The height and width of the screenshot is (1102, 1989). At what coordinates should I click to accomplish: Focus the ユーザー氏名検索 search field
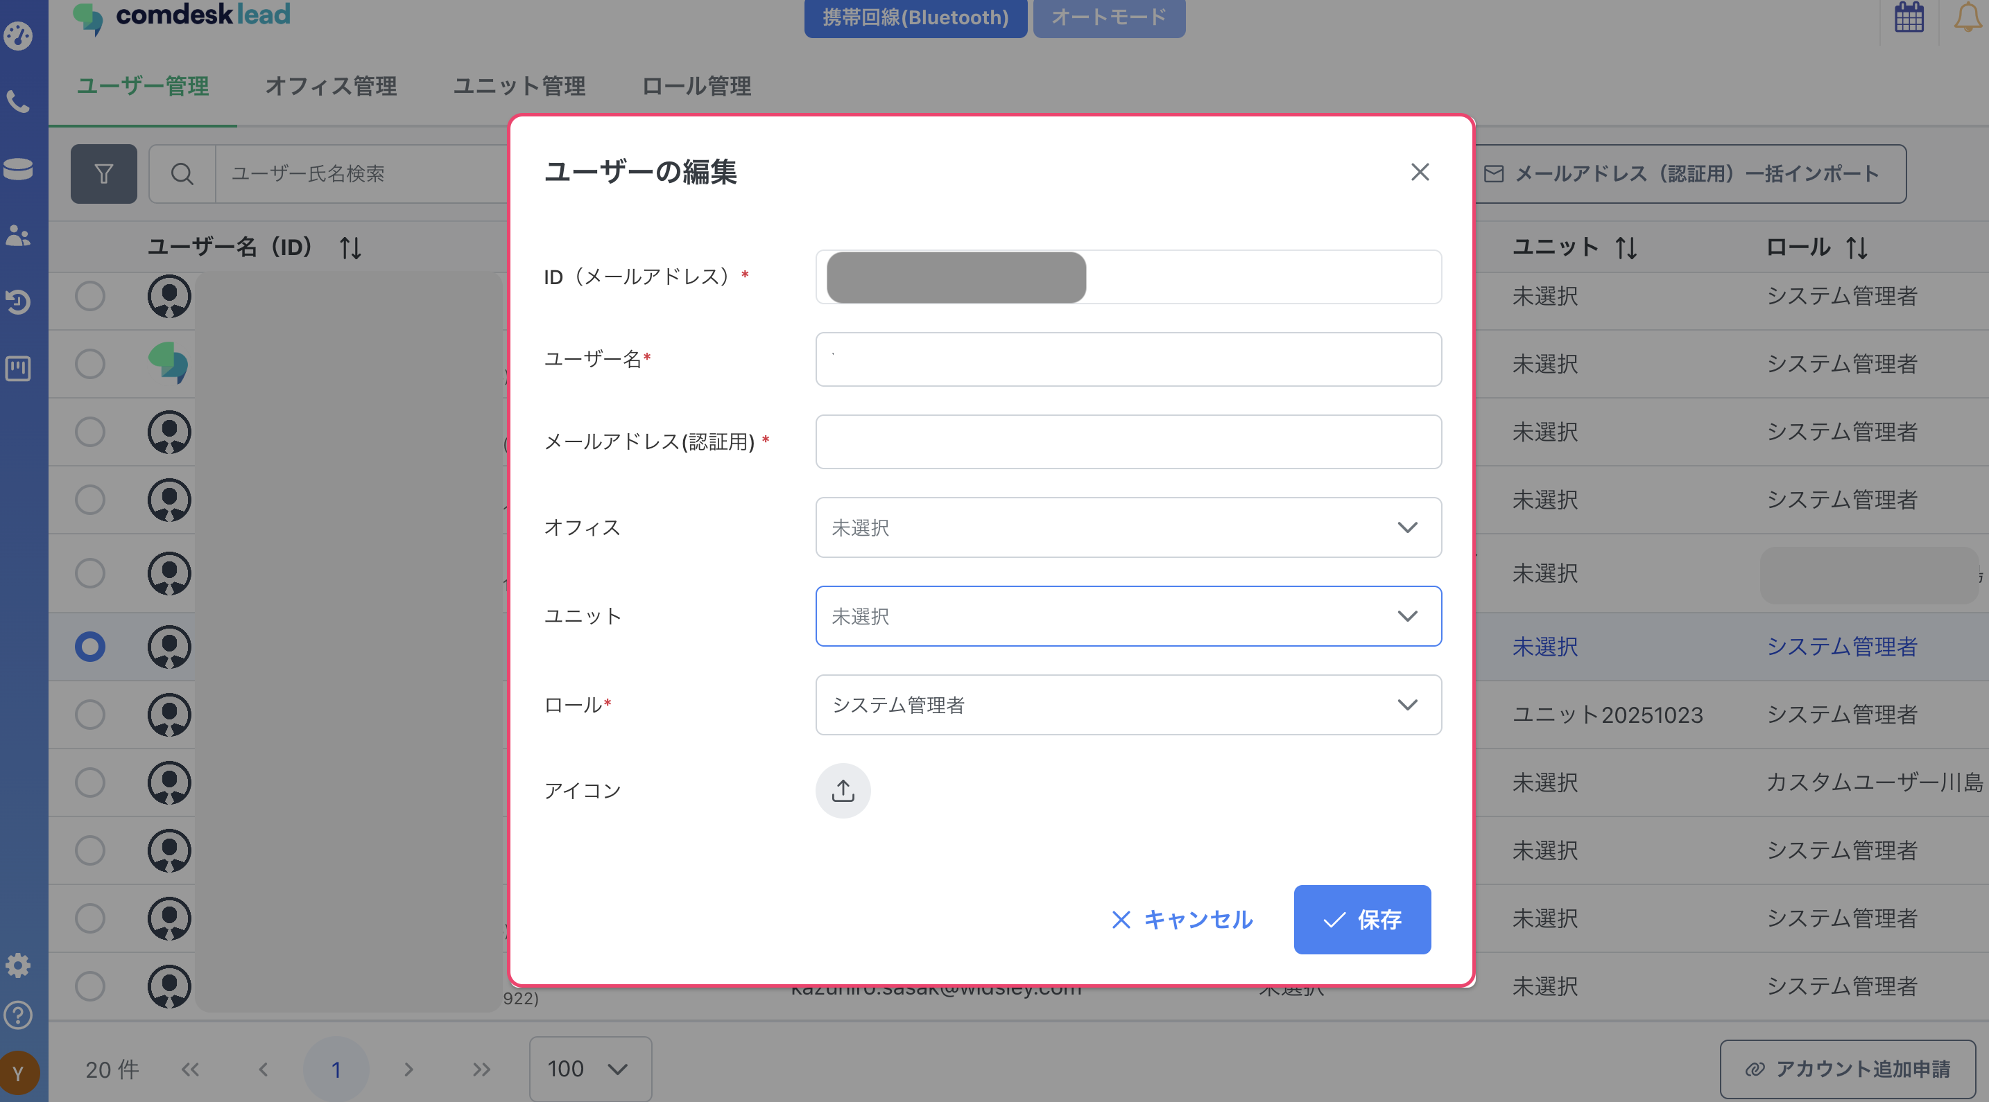363,174
